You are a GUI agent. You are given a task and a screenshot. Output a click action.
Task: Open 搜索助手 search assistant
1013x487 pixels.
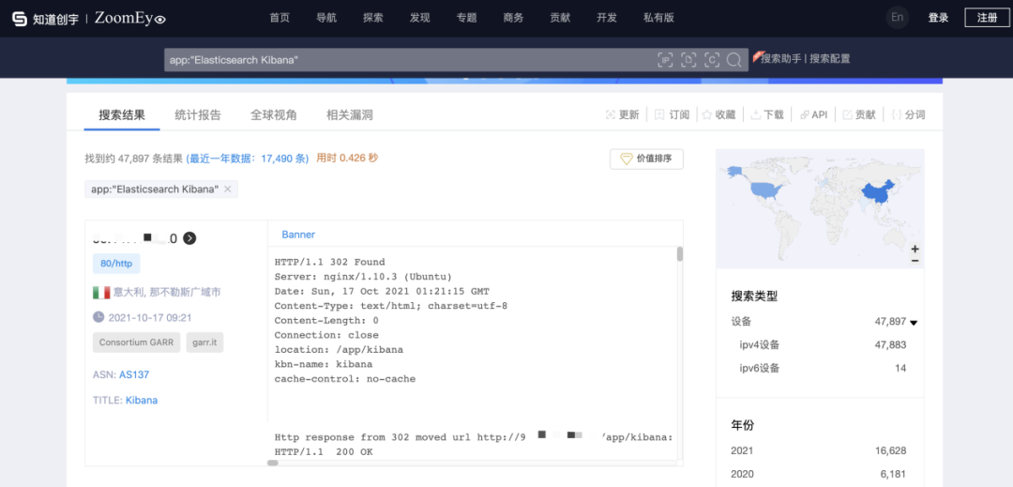pyautogui.click(x=781, y=59)
